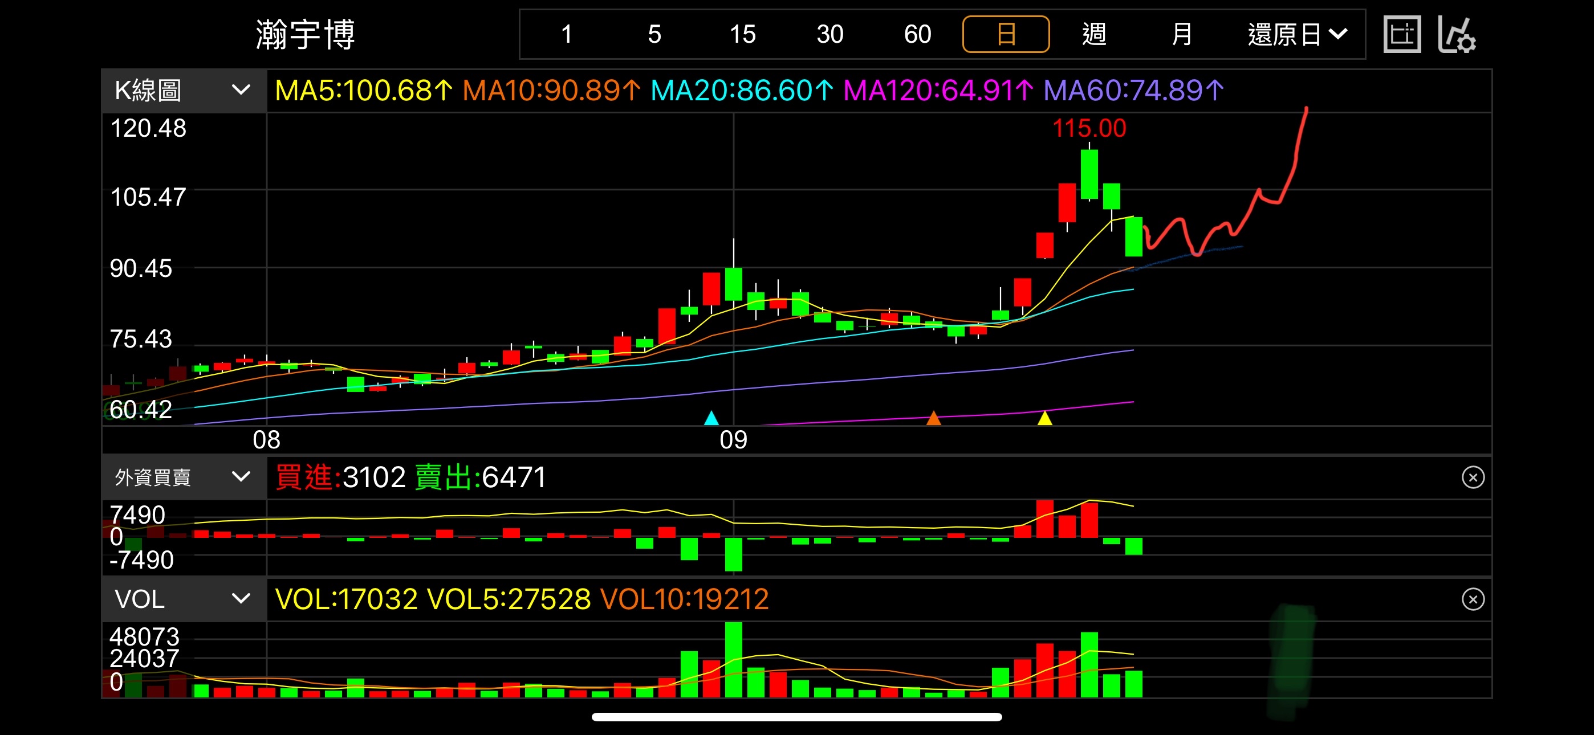Image resolution: width=1594 pixels, height=735 pixels.
Task: Switch to the 5-minute timeframe
Action: (654, 35)
